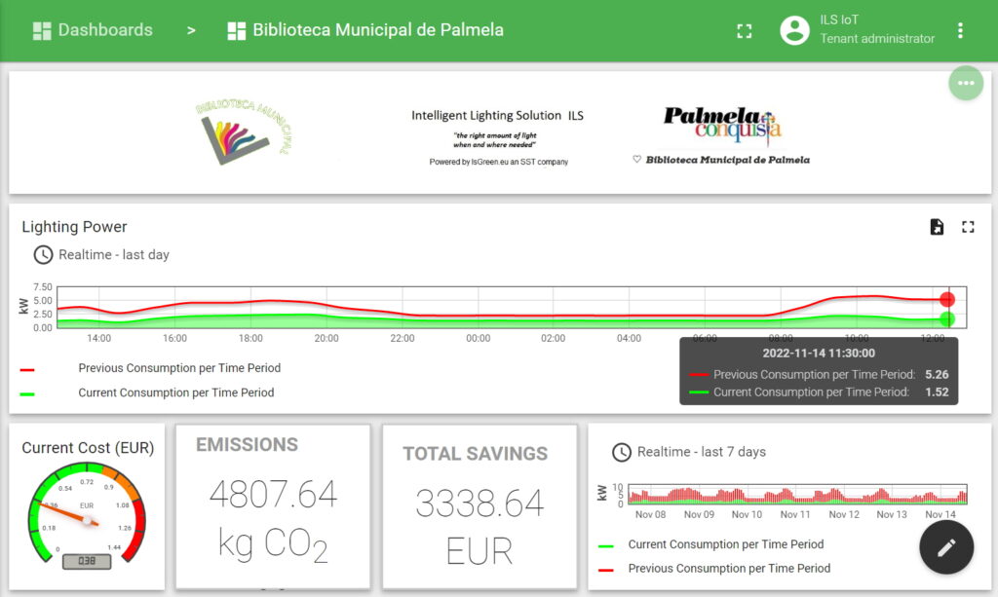Click the Biblioteca Municipal logo image

(244, 131)
